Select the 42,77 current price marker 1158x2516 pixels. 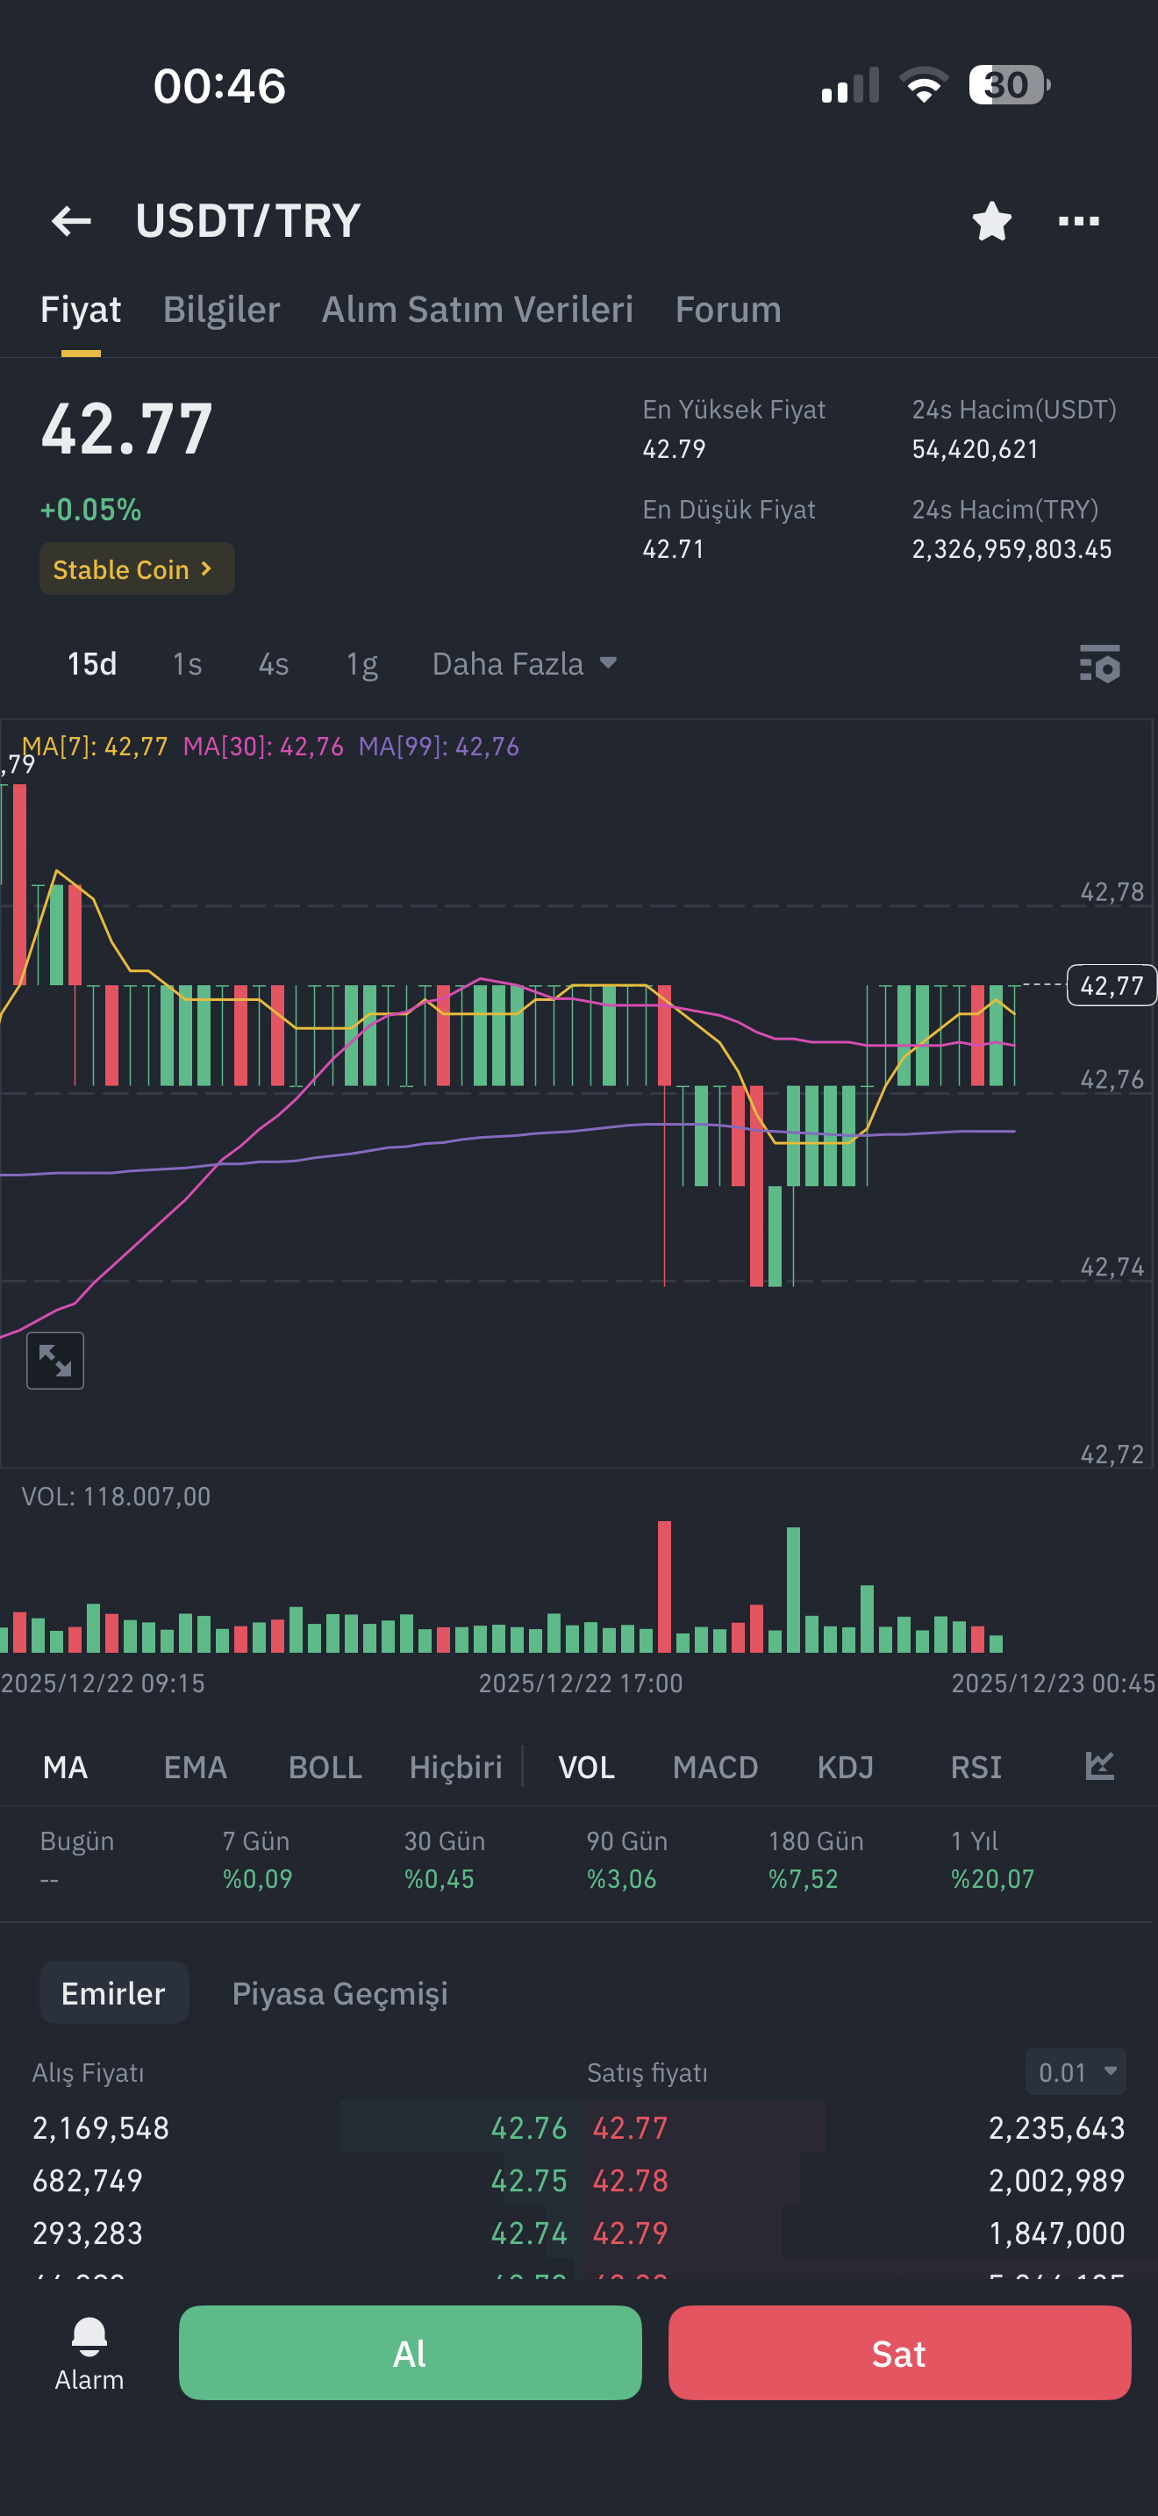(x=1112, y=984)
